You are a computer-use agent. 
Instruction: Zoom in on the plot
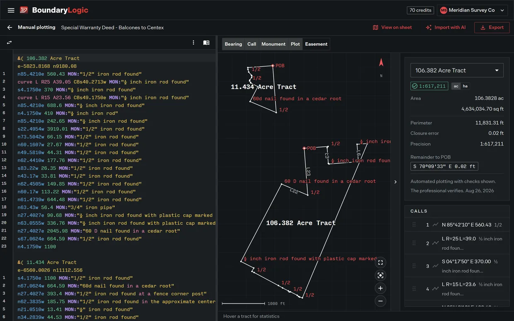[381, 288]
